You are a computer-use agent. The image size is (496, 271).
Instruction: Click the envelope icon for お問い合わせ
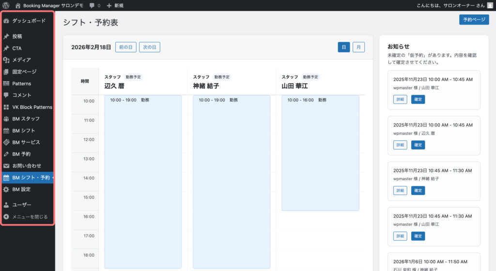tap(6, 166)
